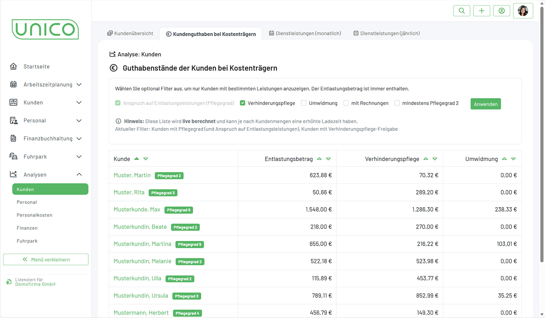The width and height of the screenshot is (545, 318).
Task: Click the search magnifier icon button
Action: click(x=461, y=11)
